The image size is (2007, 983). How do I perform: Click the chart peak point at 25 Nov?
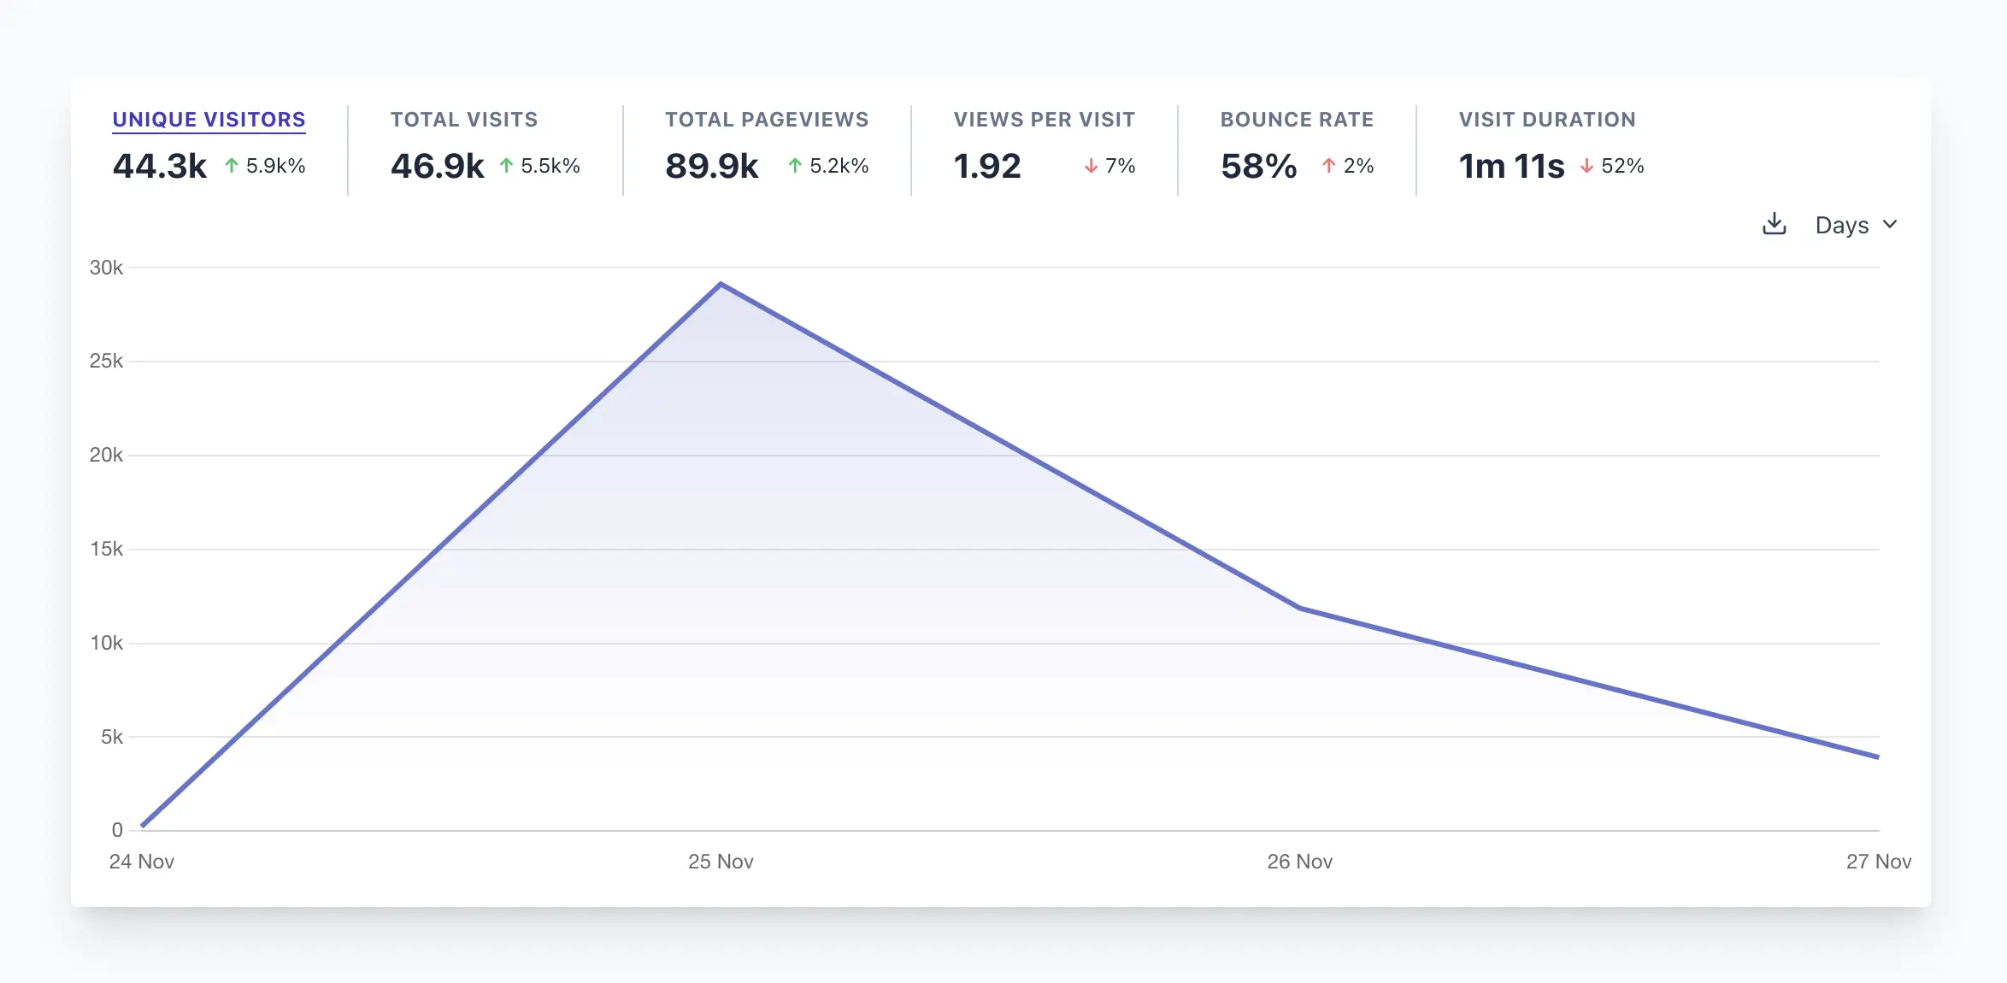point(721,284)
